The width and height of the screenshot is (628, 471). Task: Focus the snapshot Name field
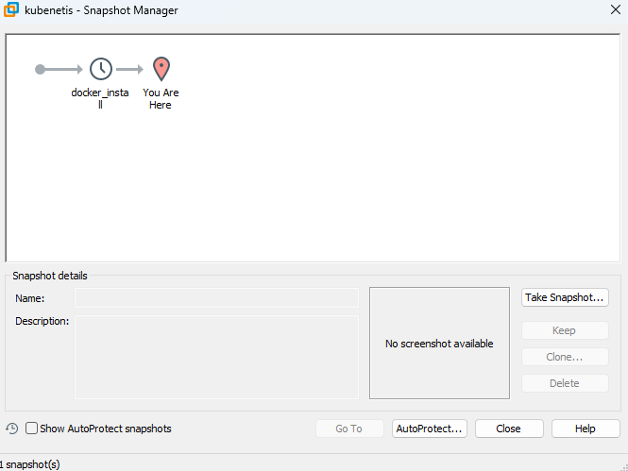coord(216,298)
